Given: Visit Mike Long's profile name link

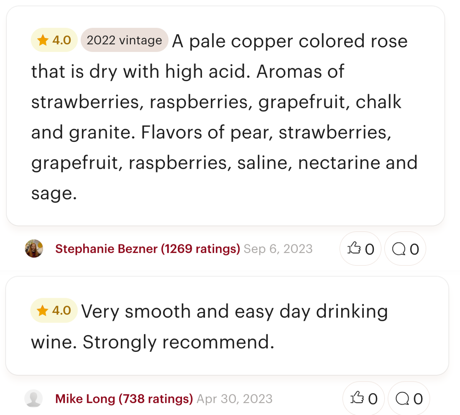Looking at the screenshot, I should coord(85,399).
